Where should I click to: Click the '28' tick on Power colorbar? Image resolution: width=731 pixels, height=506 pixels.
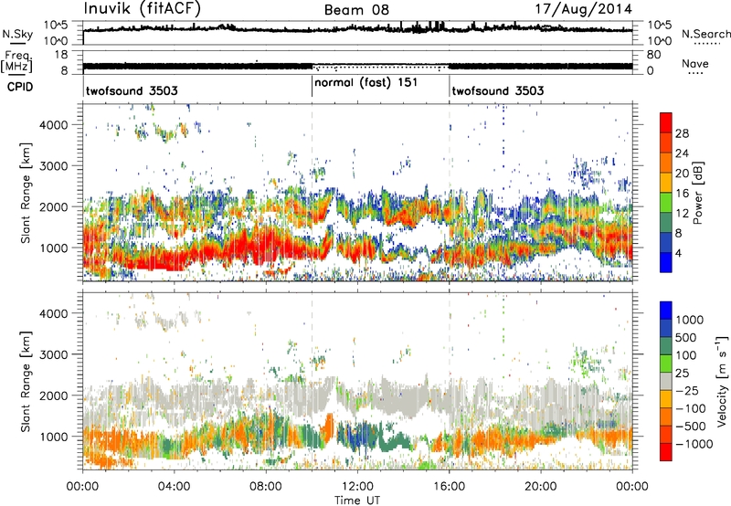(682, 133)
